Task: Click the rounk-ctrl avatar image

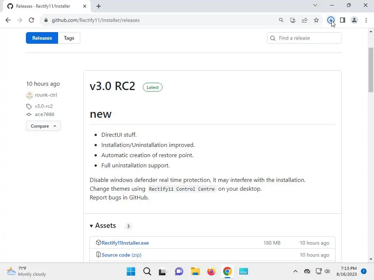Action: coord(30,95)
